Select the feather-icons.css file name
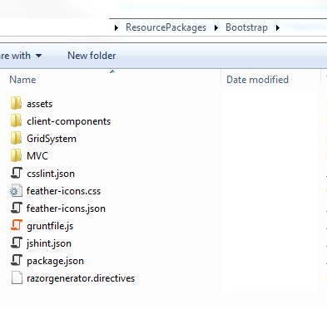Screen dimensions: 327x309 pos(63,191)
